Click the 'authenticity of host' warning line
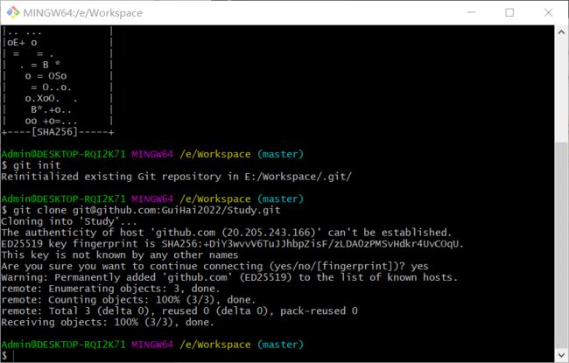569x363 pixels. coord(227,233)
